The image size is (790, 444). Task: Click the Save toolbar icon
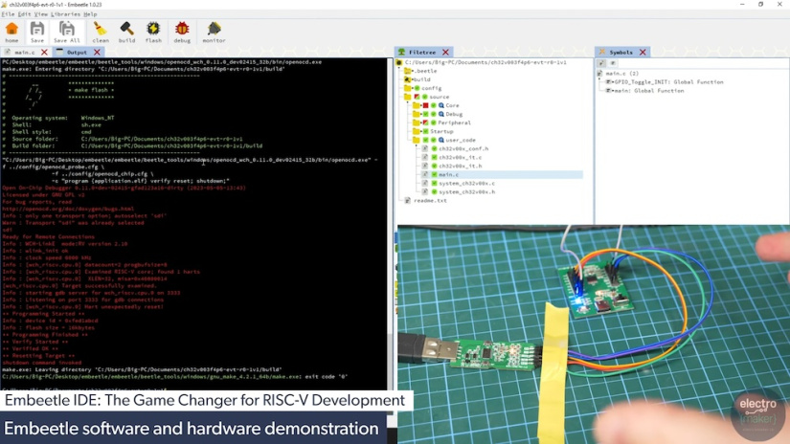36,32
